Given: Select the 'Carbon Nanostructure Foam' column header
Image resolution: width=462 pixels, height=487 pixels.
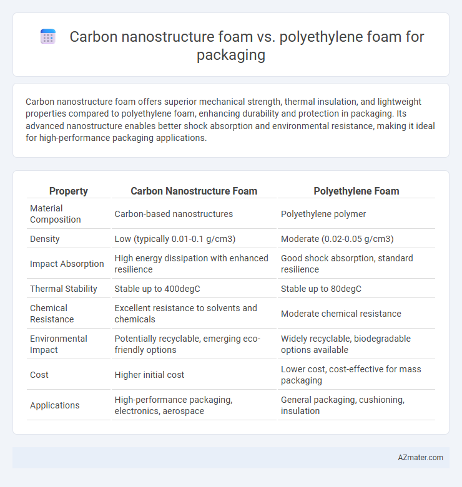Looking at the screenshot, I should click(x=194, y=191).
